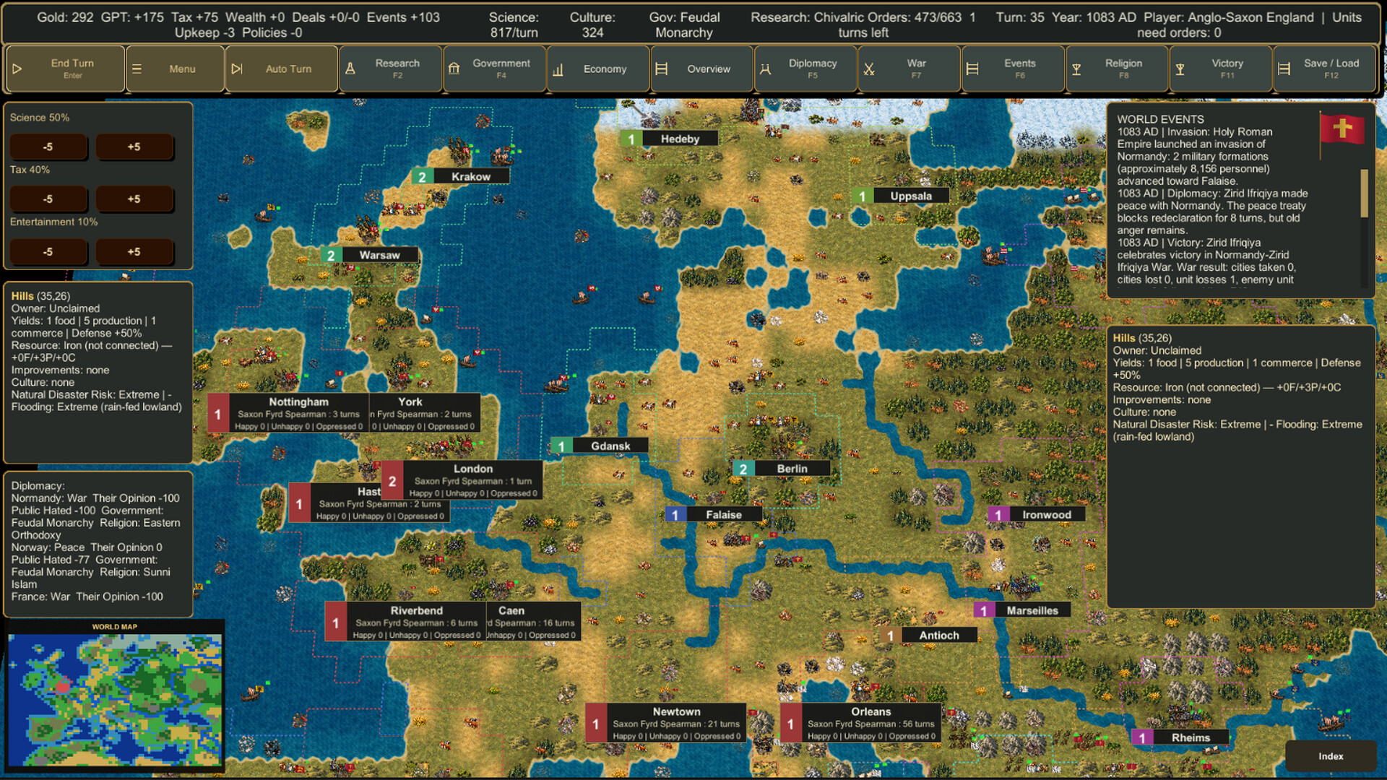Select the Krakow city label
This screenshot has height=780, width=1387.
point(461,177)
